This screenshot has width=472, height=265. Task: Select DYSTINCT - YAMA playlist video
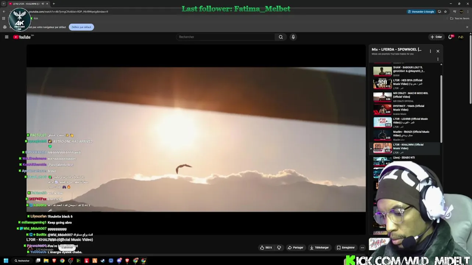(406, 110)
